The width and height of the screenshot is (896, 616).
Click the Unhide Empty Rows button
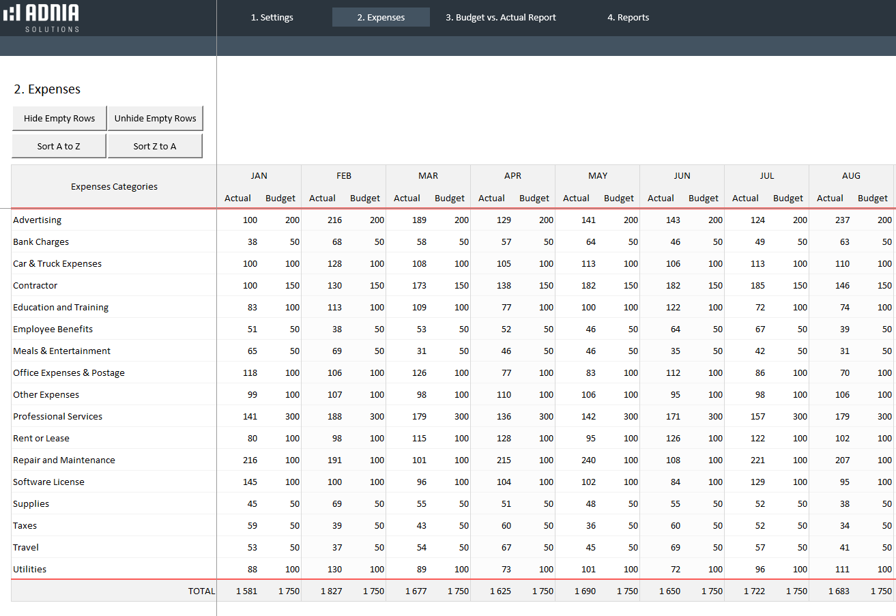coord(155,119)
